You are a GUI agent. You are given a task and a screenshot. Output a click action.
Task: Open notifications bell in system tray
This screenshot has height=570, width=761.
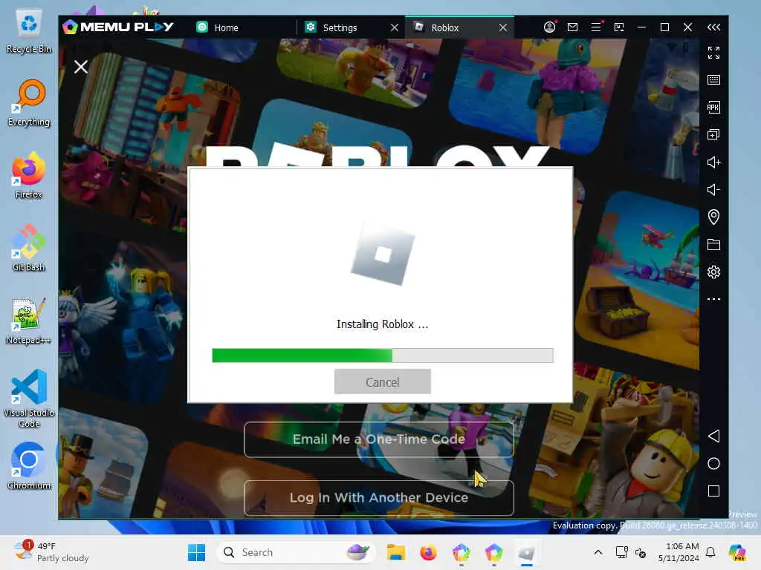coord(710,552)
